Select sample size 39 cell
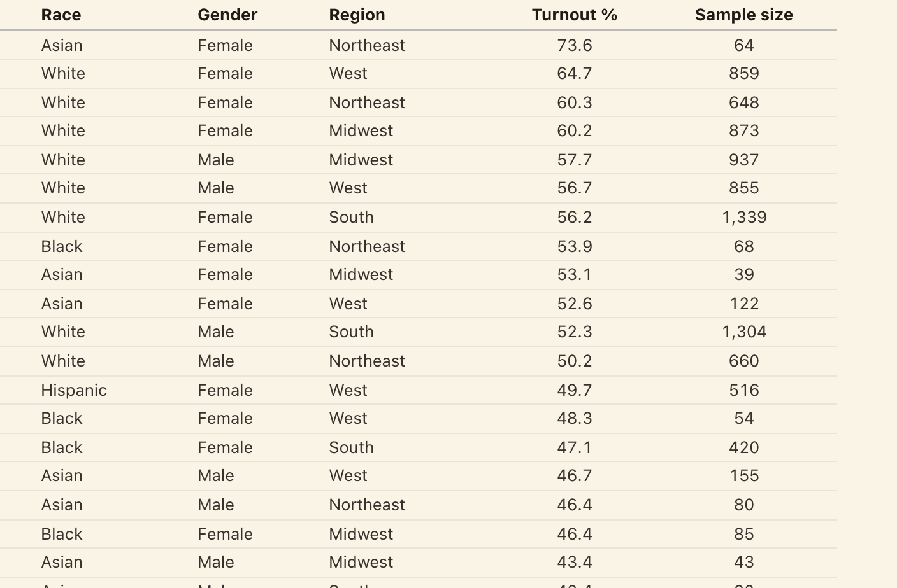Image resolution: width=897 pixels, height=588 pixels. [x=744, y=274]
